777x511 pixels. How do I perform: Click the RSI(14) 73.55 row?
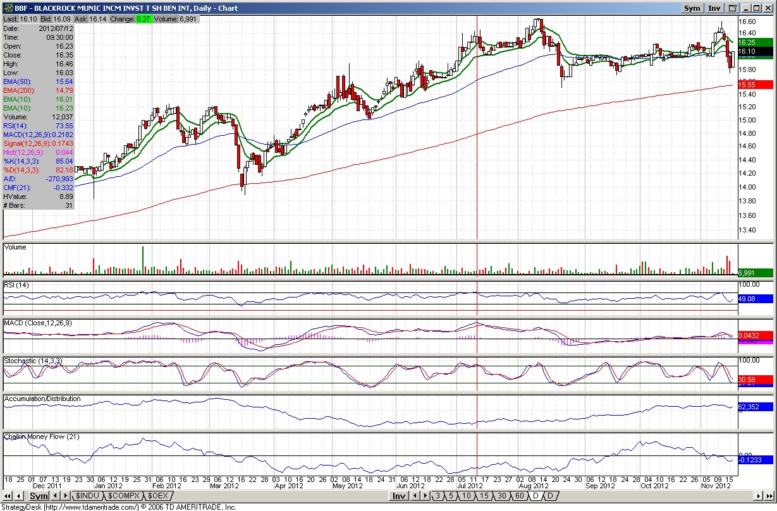[x=39, y=126]
